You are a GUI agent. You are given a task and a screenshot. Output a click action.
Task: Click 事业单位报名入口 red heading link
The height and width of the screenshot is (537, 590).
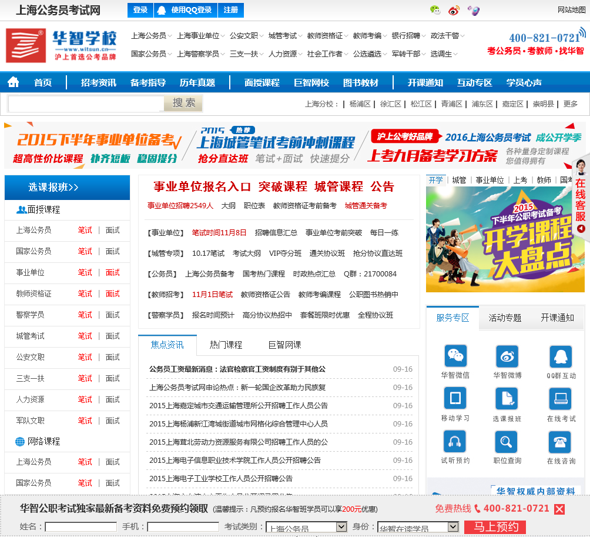202,186
